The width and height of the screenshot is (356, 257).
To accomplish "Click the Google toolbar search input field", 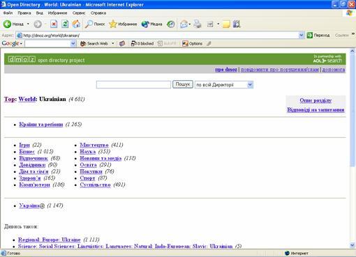I will [47, 43].
